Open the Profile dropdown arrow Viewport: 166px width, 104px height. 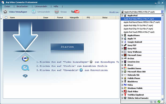point(162,12)
